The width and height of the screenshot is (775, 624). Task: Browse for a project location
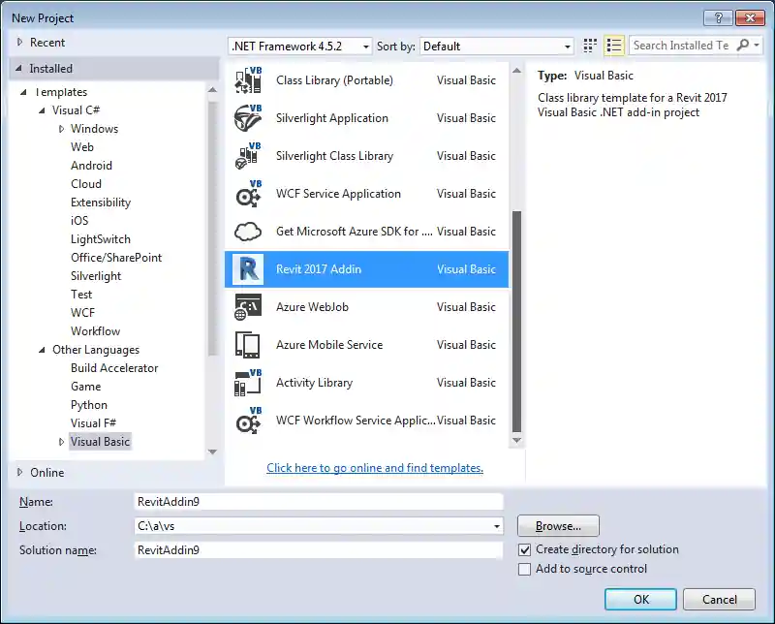557,525
